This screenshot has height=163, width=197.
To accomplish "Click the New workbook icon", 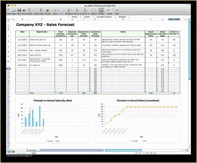I will tap(9, 10).
